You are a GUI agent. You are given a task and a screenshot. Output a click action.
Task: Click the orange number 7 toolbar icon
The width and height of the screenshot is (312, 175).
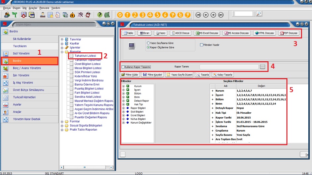[173, 15]
